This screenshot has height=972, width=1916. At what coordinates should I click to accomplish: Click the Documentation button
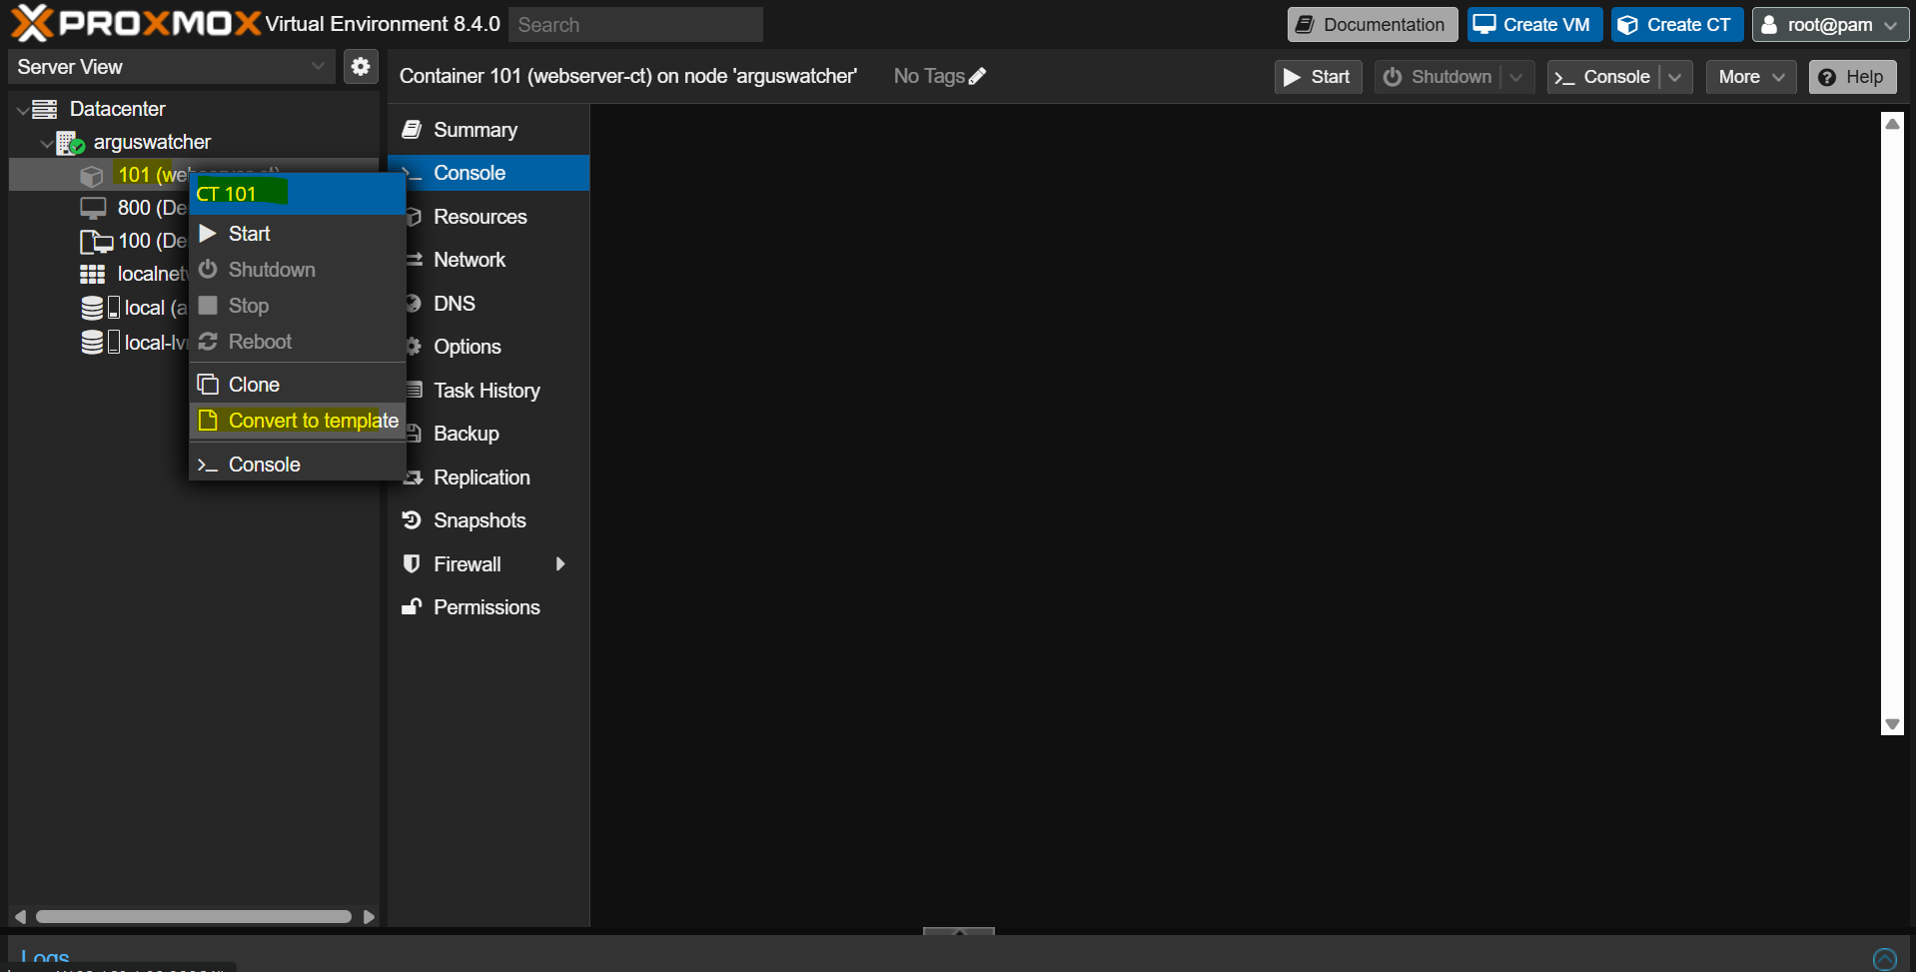point(1373,25)
